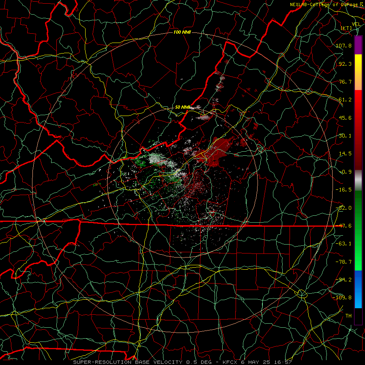
Task: Select the -47.6 scale value
Action: [x=344, y=226]
